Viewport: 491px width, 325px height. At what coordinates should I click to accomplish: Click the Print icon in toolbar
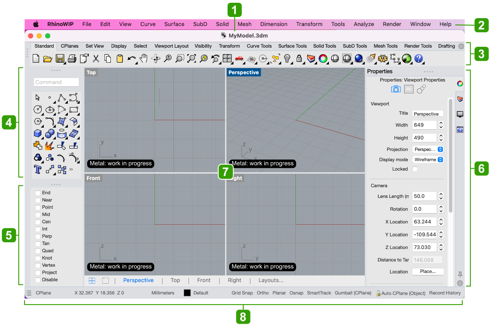click(72, 59)
